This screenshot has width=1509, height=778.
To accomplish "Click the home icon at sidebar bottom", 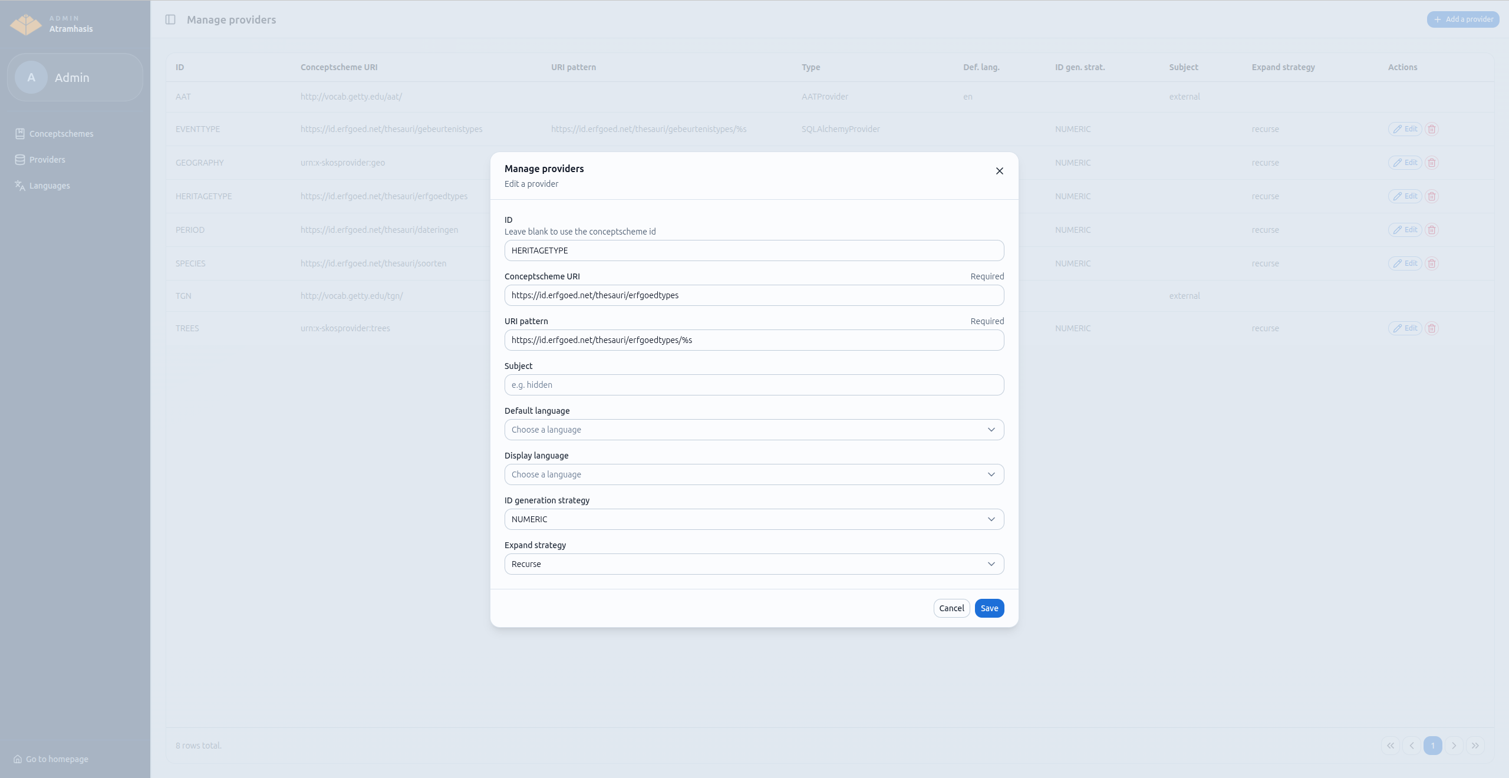I will (x=18, y=759).
